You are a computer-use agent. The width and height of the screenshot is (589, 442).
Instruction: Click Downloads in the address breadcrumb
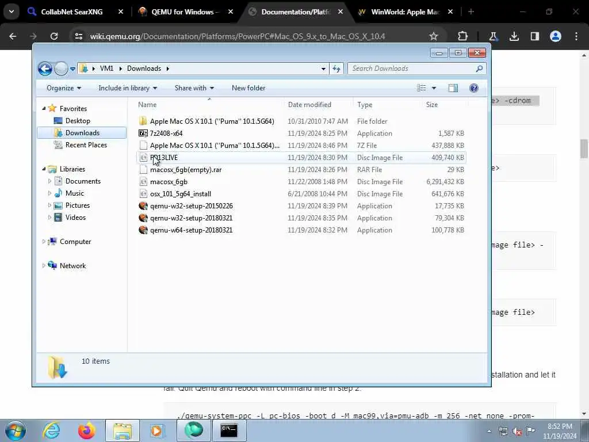pos(144,68)
